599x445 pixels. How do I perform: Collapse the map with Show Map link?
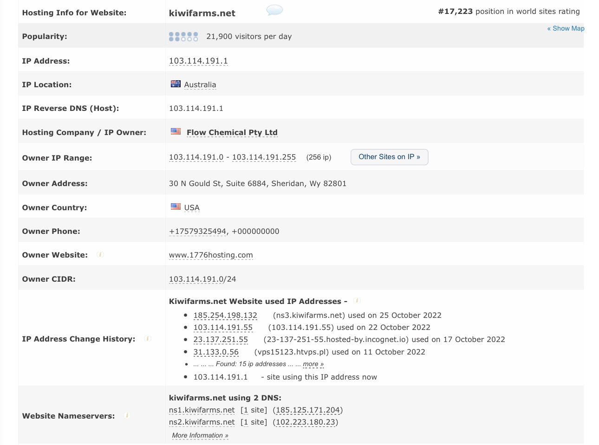click(x=565, y=28)
